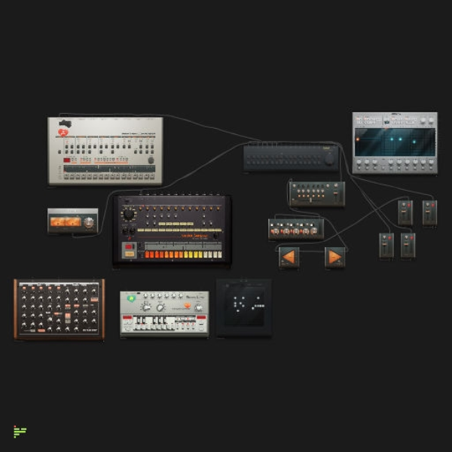Click the large knob beside the bassline's orange logo
Viewport: 452px width, 452px height.
198,308
